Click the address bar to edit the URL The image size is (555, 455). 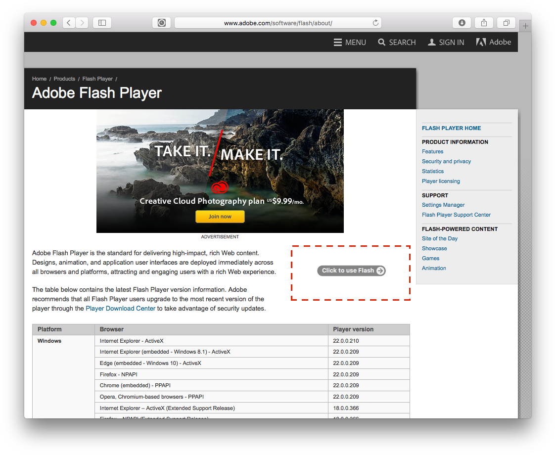tap(278, 23)
